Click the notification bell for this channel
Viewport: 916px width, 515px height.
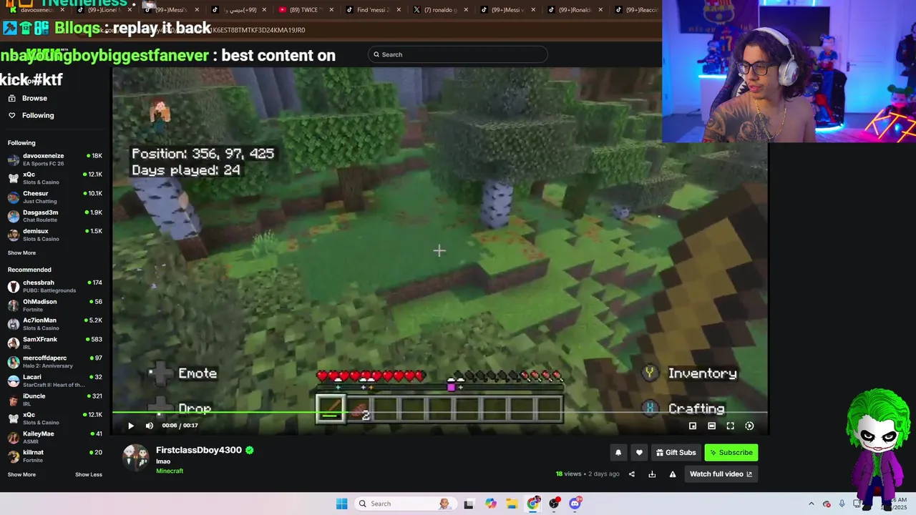[618, 453]
